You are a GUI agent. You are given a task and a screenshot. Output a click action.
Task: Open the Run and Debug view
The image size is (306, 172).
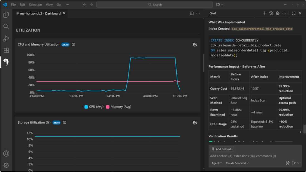6,38
